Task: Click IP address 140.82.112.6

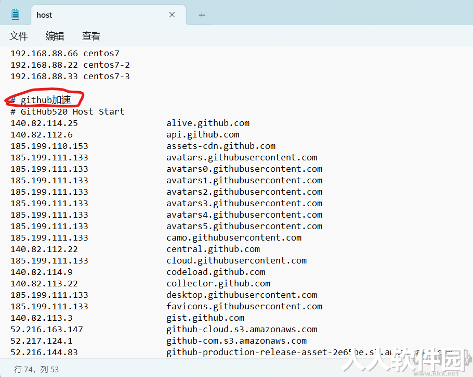Action: (42, 135)
